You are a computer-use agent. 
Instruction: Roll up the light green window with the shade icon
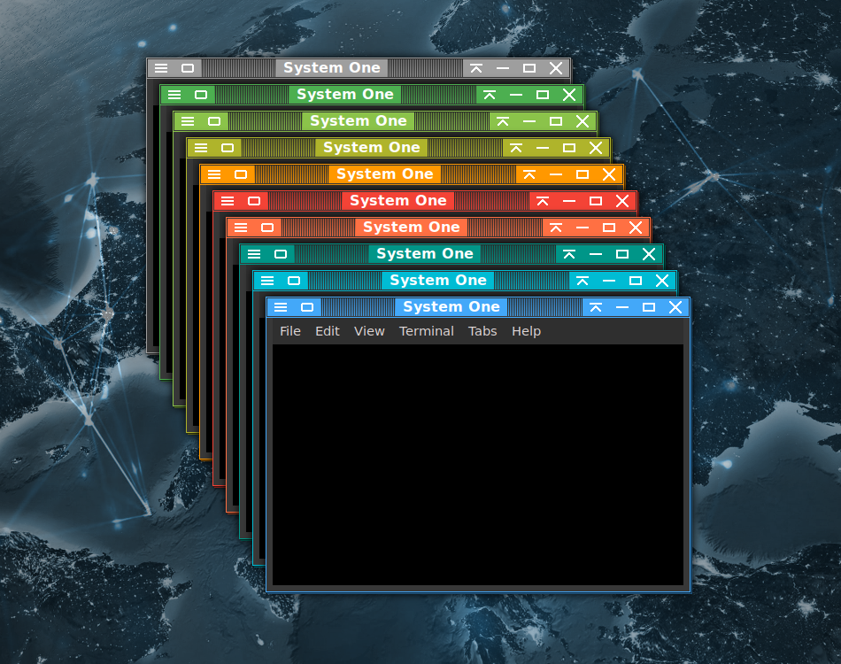(503, 121)
